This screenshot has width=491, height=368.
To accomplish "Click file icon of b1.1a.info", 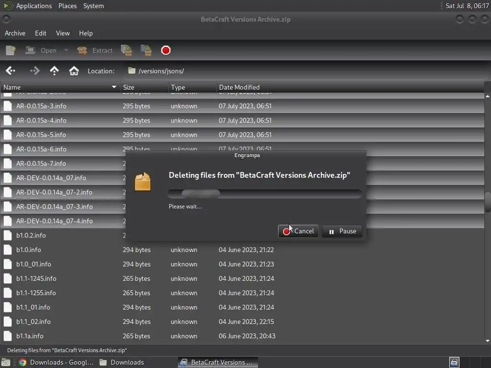I will click(8, 336).
